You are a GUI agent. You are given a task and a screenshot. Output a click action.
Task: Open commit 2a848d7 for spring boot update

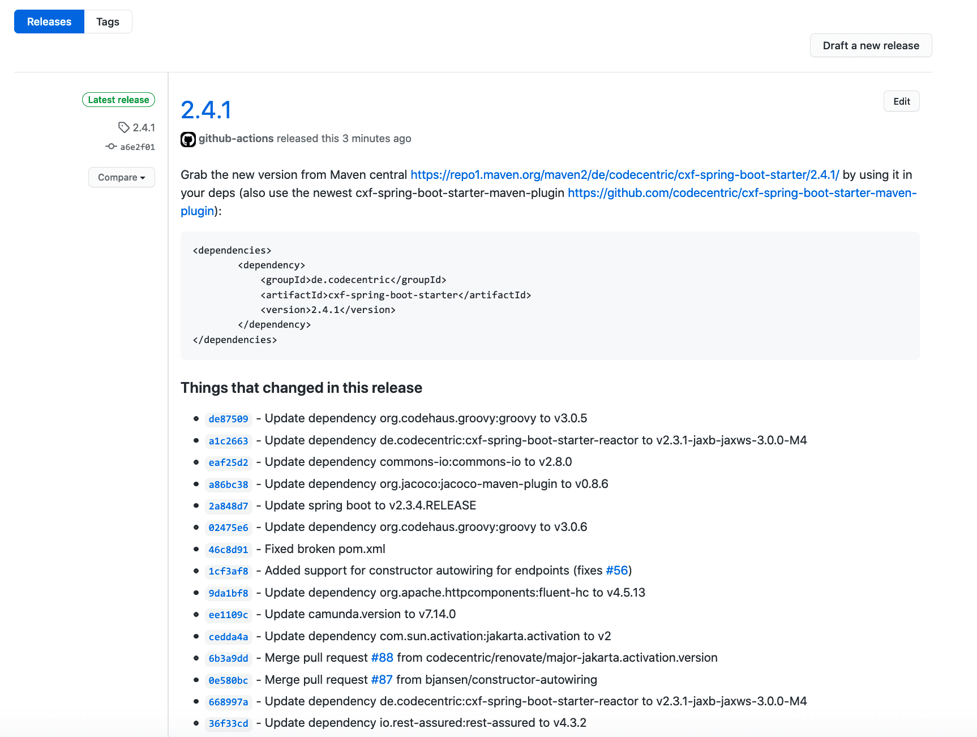[228, 506]
